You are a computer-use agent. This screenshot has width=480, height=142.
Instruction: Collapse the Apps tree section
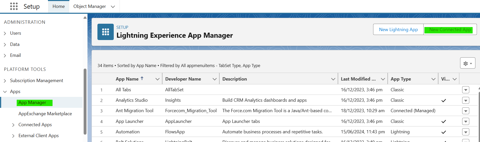coord(5,92)
